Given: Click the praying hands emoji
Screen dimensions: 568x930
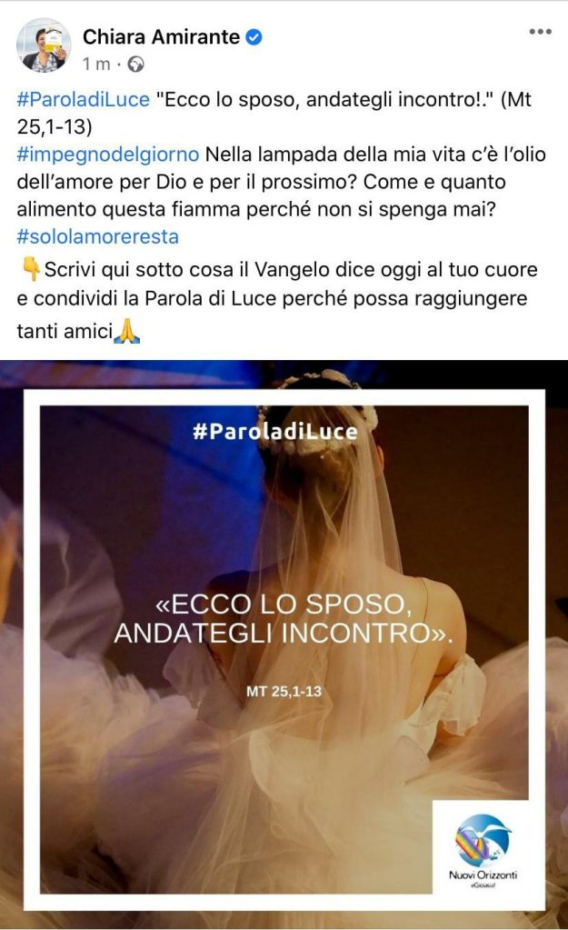Looking at the screenshot, I should coord(127,332).
